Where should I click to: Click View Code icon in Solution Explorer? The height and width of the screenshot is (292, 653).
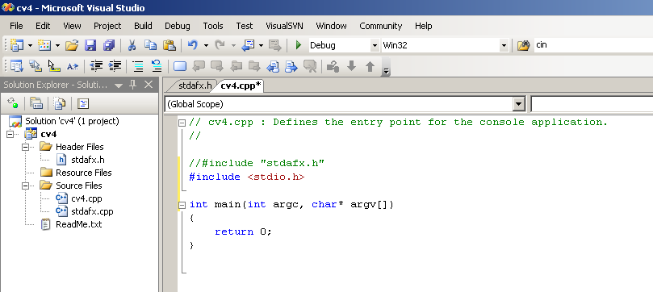83,103
